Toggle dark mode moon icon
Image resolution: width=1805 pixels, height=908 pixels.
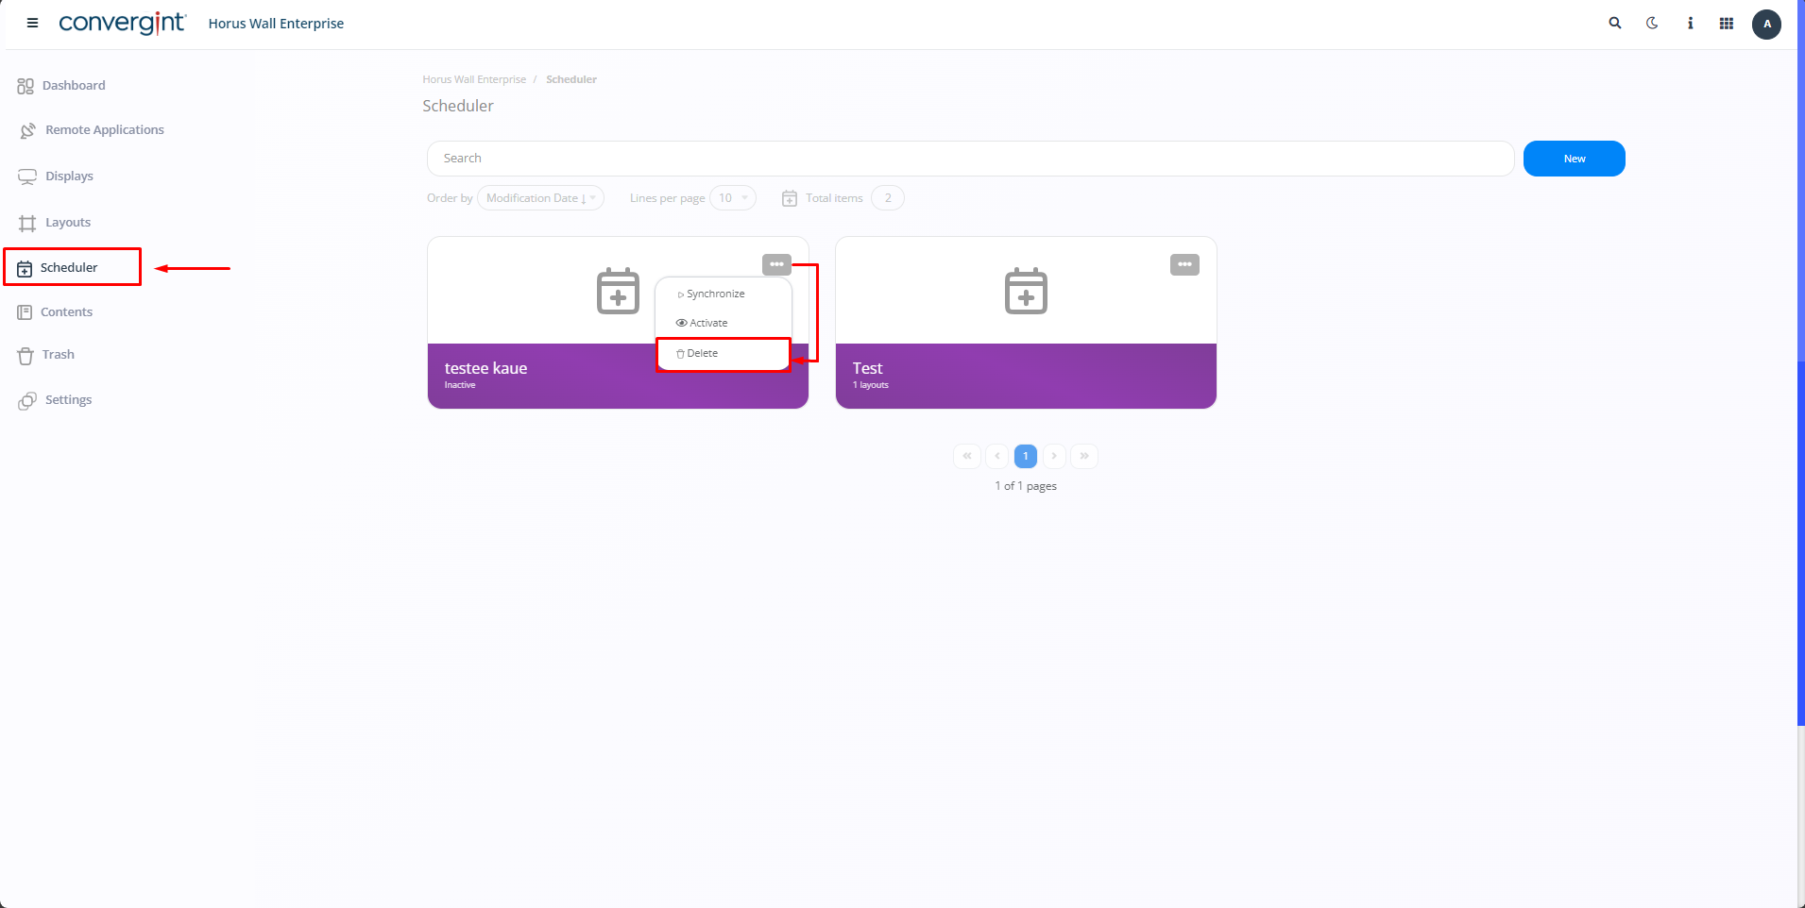1652,24
